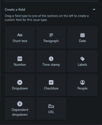
Task: Click the URL label text
Action: (x=51, y=112)
